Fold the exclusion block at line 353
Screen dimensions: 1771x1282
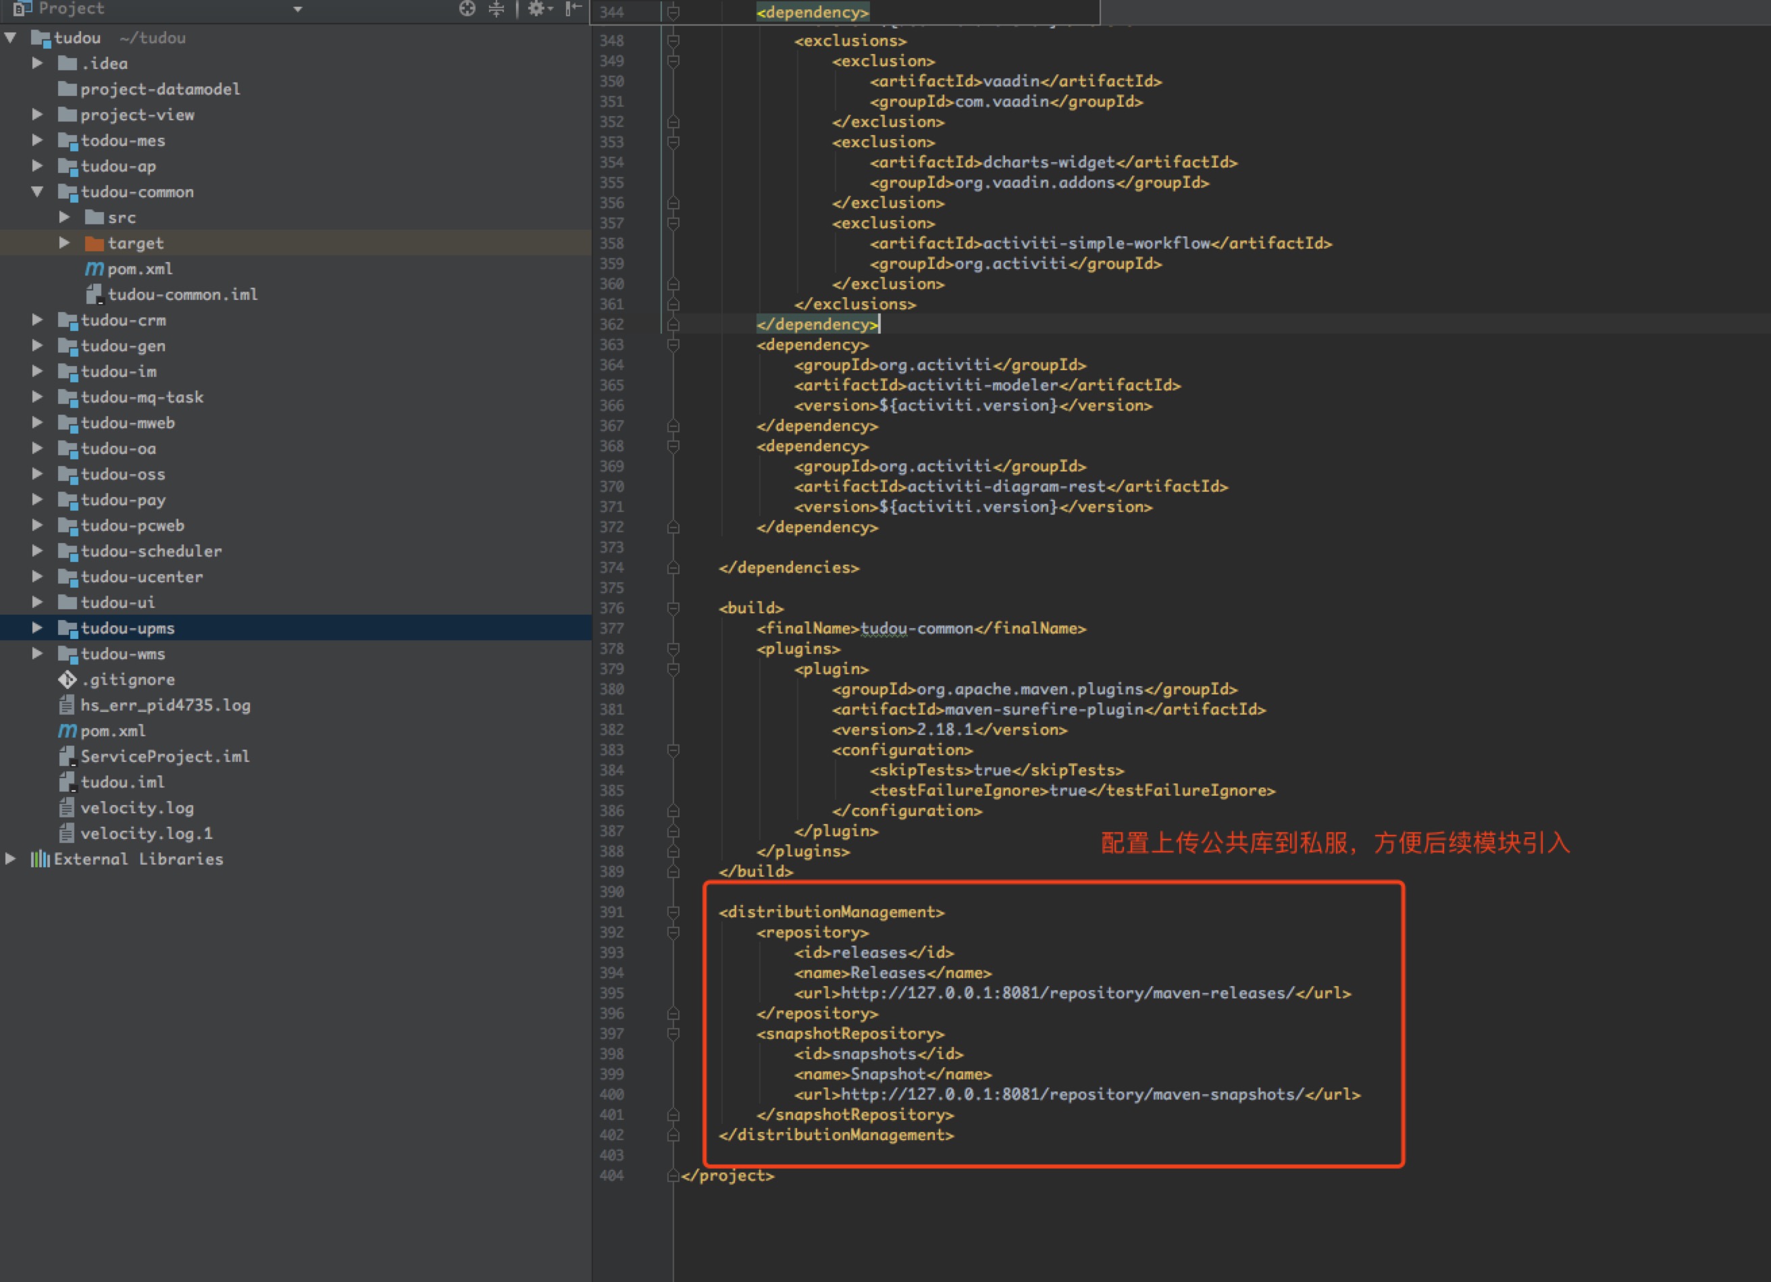tap(673, 142)
